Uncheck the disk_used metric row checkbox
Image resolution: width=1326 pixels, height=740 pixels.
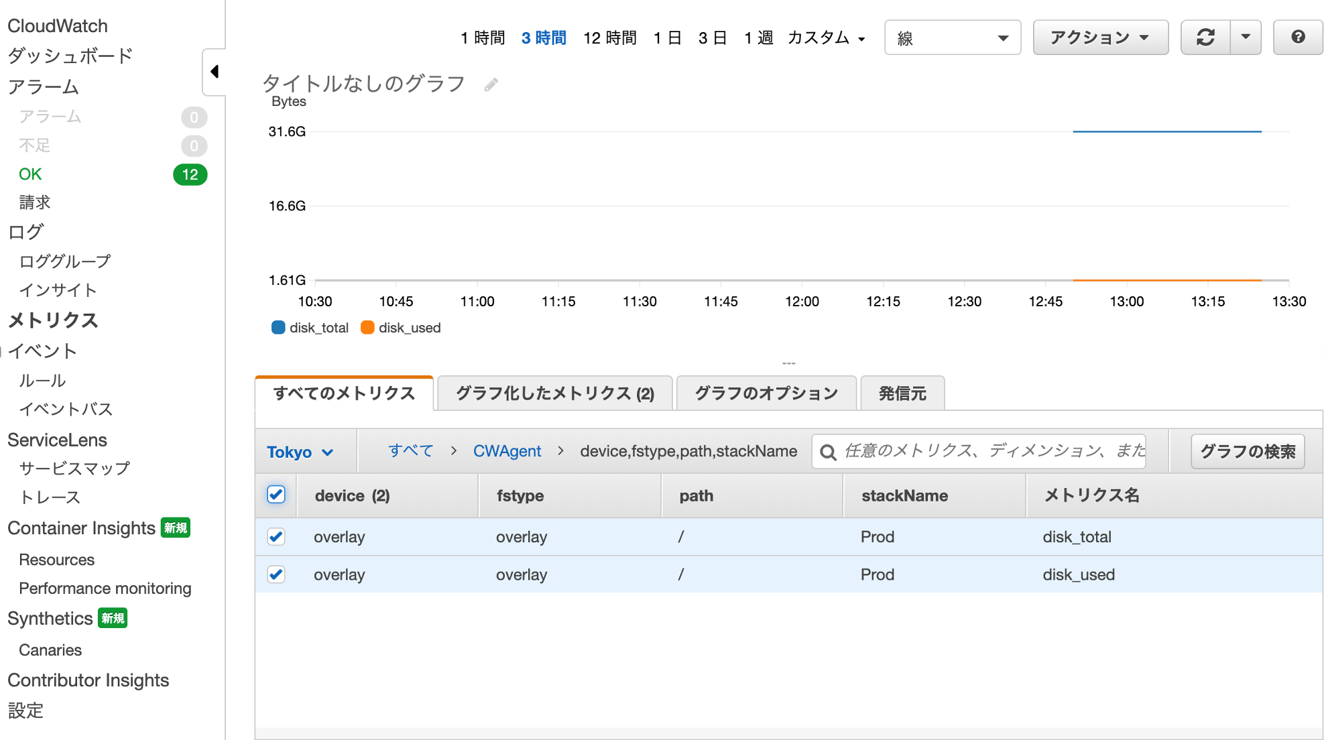click(276, 574)
